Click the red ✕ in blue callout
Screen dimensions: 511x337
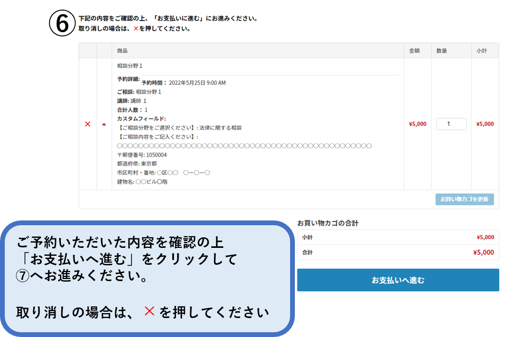pyautogui.click(x=149, y=311)
